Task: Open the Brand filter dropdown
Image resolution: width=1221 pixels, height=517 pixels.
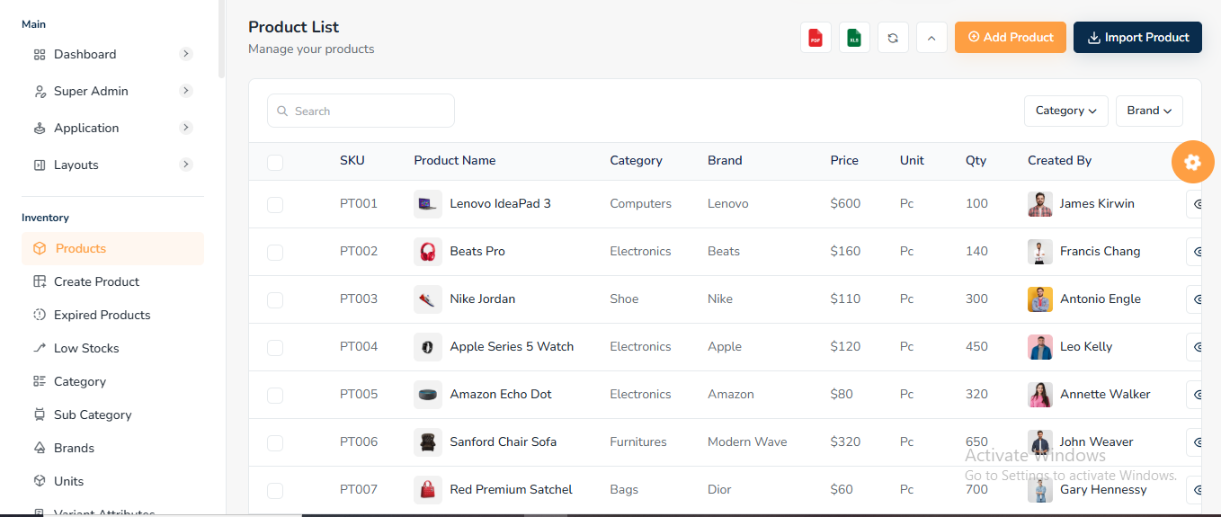Action: [x=1149, y=111]
